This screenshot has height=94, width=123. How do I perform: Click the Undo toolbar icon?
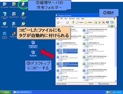click(107, 22)
